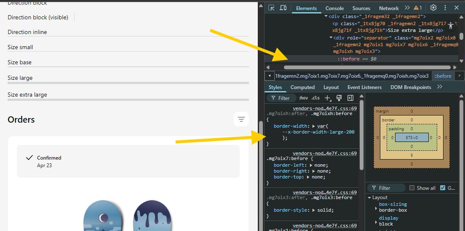The width and height of the screenshot is (465, 231).
Task: Expand the border-width property value
Action: tap(314, 126)
